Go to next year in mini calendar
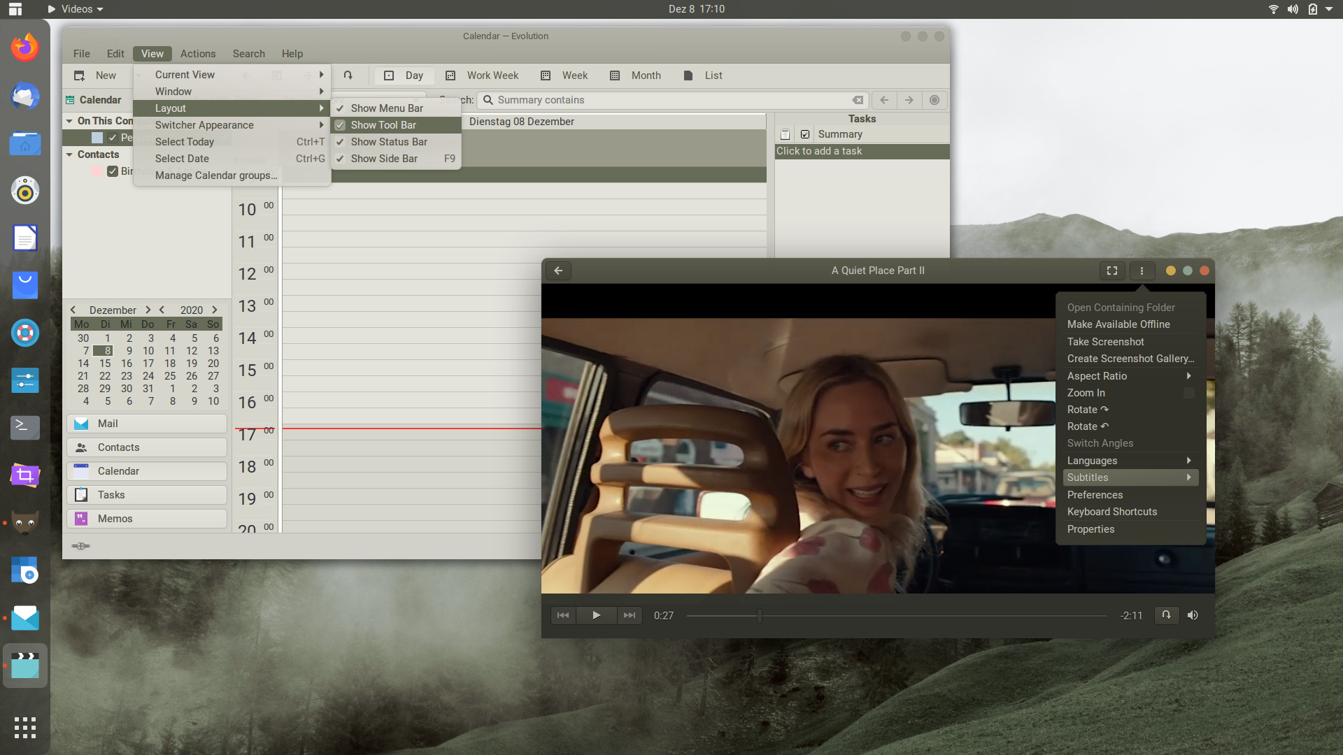The height and width of the screenshot is (755, 1343). point(215,310)
